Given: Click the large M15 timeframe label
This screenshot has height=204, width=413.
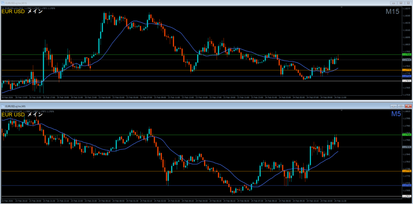Looking at the screenshot, I should [392, 12].
